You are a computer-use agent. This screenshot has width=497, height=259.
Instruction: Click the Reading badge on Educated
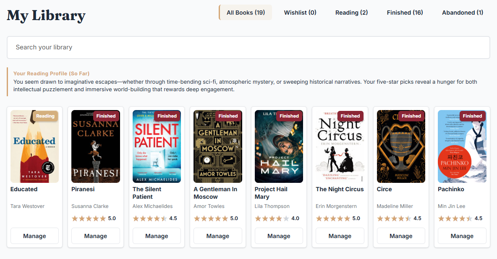45,116
